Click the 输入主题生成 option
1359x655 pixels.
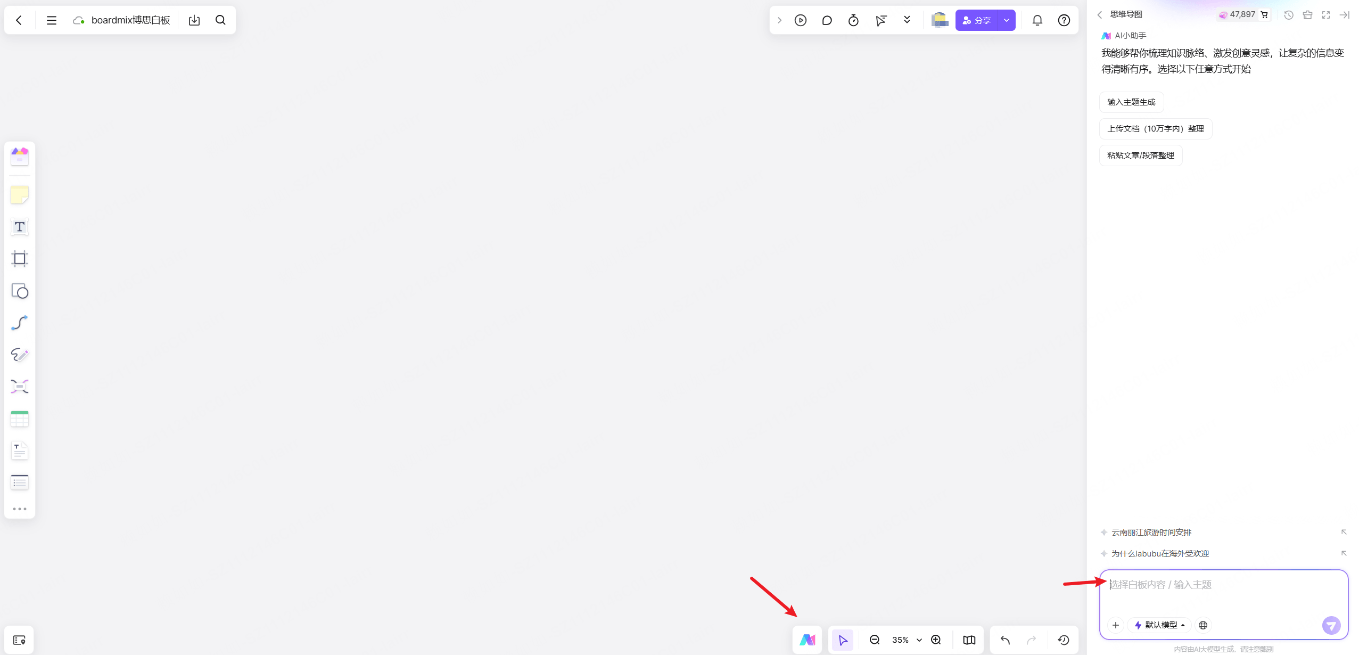[x=1131, y=102]
